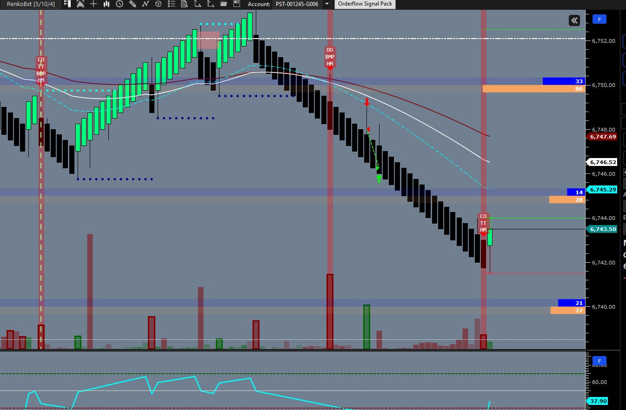Click the 6,743.50 current price marker
The width and height of the screenshot is (626, 410).
[603, 229]
